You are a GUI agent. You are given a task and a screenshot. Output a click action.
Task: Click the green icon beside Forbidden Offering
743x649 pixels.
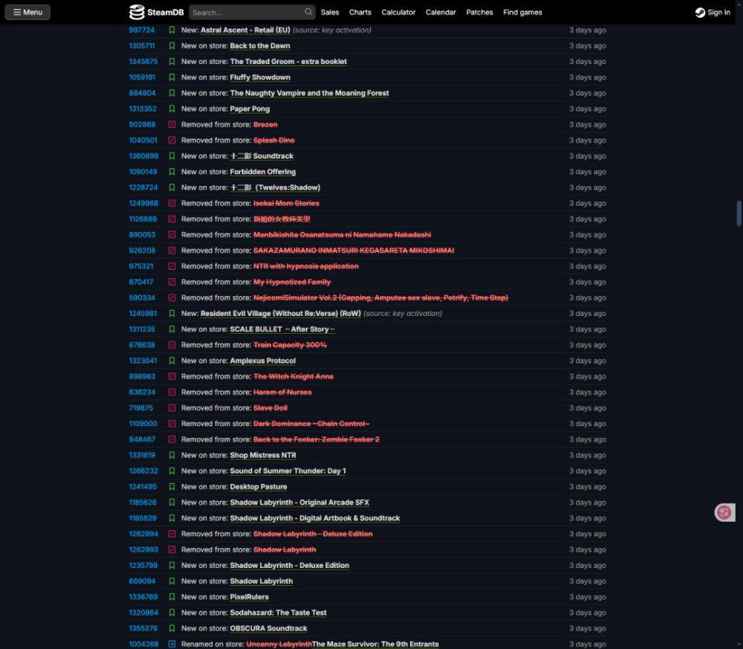(172, 172)
